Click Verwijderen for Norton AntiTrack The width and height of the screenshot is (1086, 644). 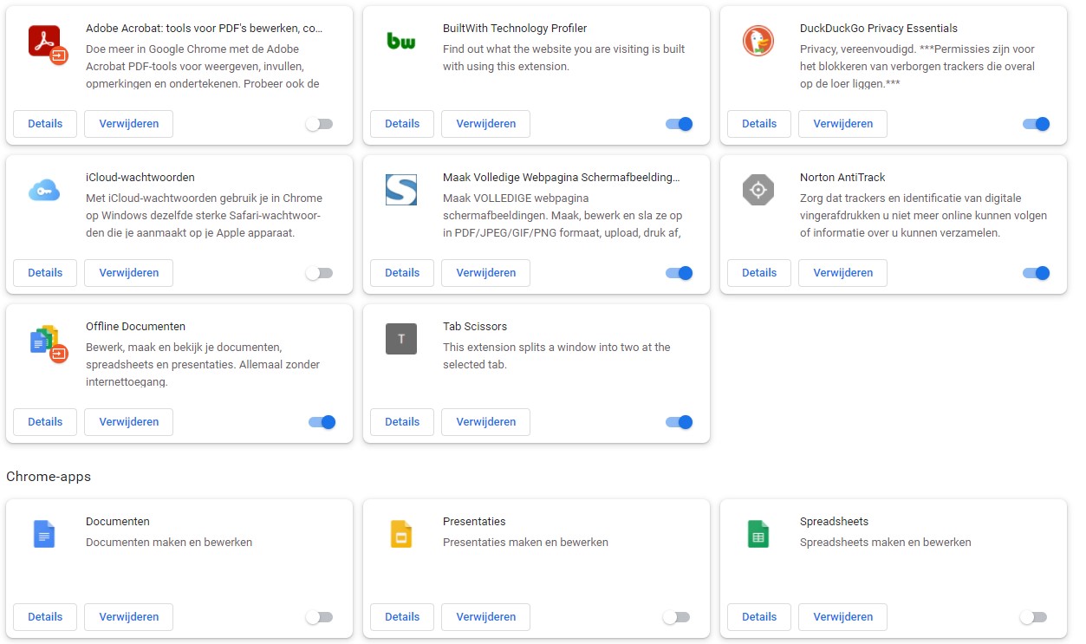tap(842, 273)
